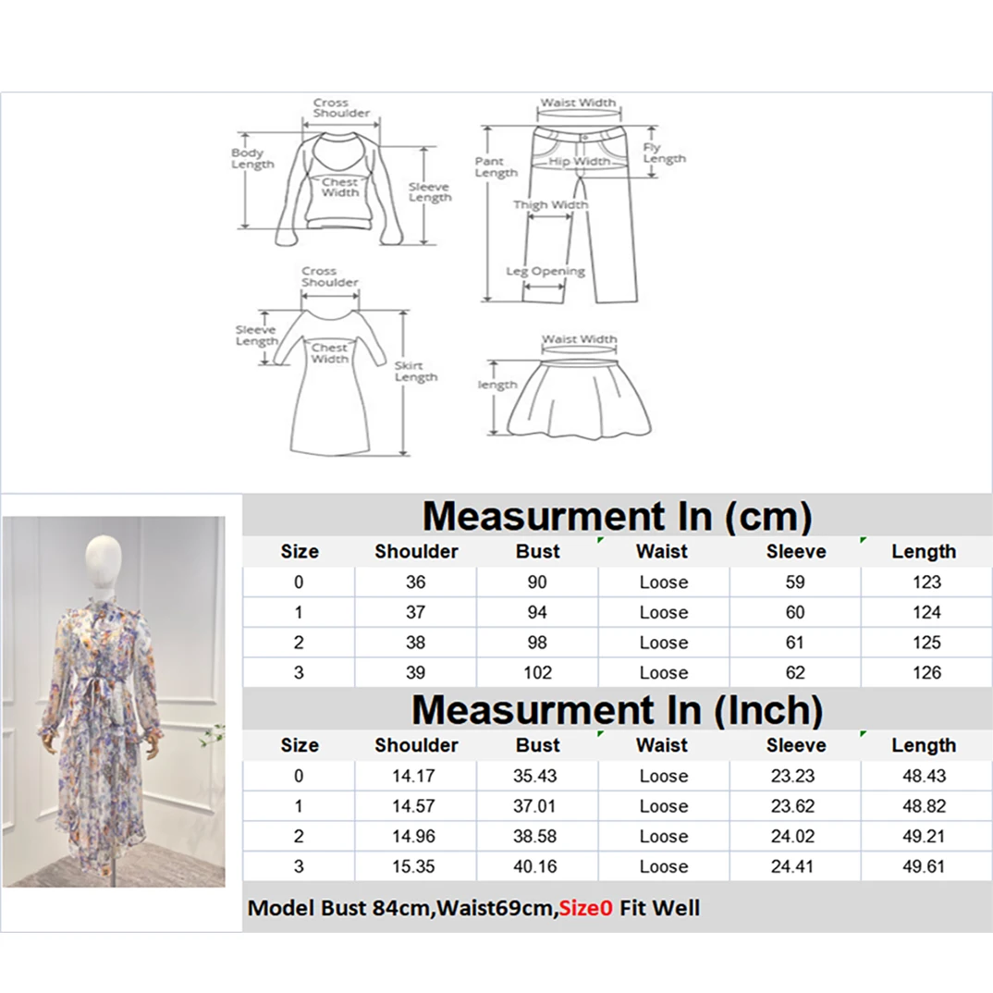Viewport: 993px width, 993px height.
Task: Click the 'Model Bust 84cm,Waist69cm' note
Action: coord(402,908)
